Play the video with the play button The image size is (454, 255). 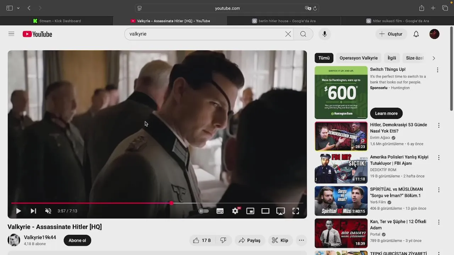18,211
